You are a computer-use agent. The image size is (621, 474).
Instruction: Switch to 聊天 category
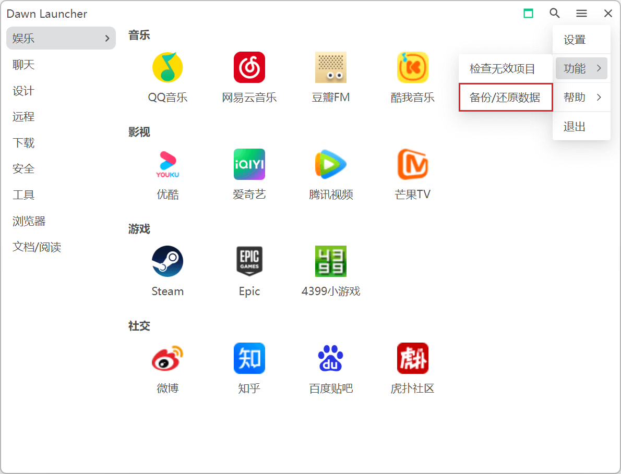click(61, 65)
